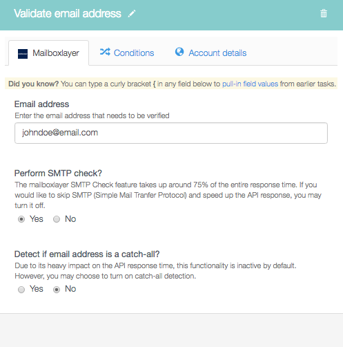Select No radio for Perform SMTP check
The width and height of the screenshot is (343, 347).
[x=57, y=219]
